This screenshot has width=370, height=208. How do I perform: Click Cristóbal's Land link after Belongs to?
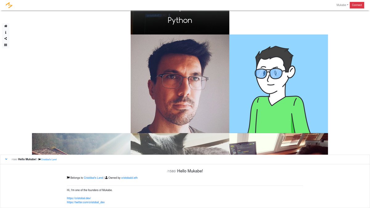click(93, 178)
